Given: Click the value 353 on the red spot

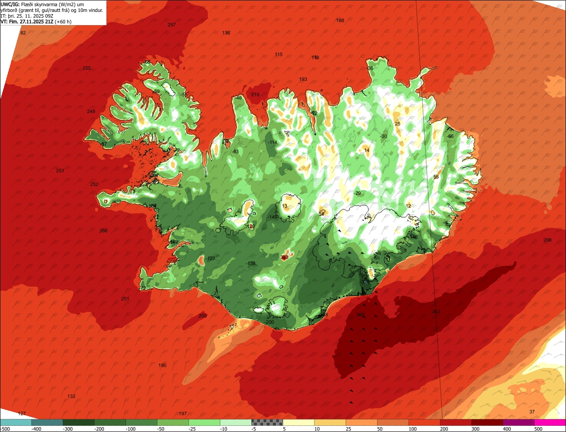Looking at the screenshot, I should point(284,257).
